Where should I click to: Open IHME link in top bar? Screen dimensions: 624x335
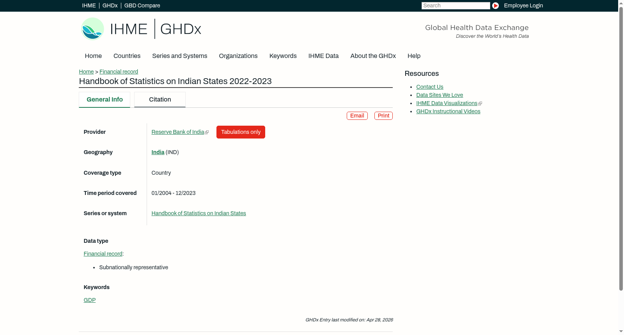pyautogui.click(x=89, y=5)
